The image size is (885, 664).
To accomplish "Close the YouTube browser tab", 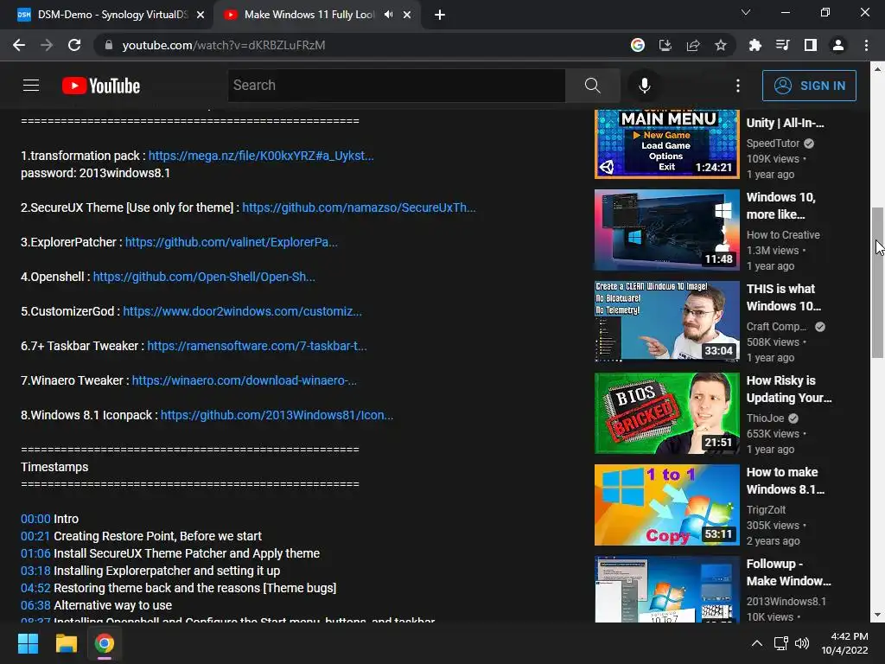I will coord(407,16).
